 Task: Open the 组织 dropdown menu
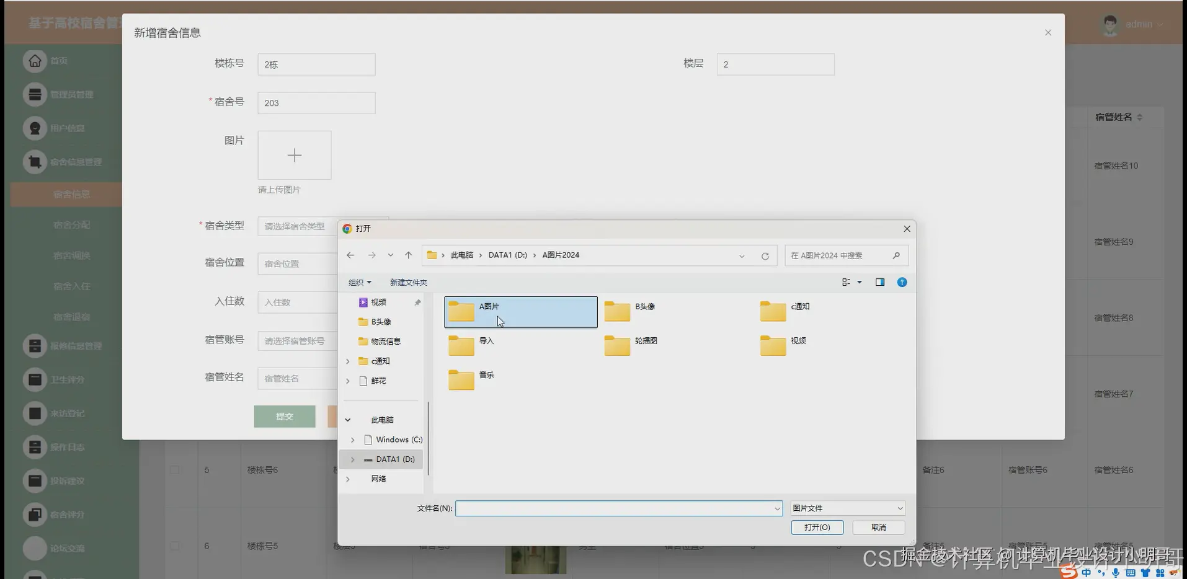tap(360, 283)
